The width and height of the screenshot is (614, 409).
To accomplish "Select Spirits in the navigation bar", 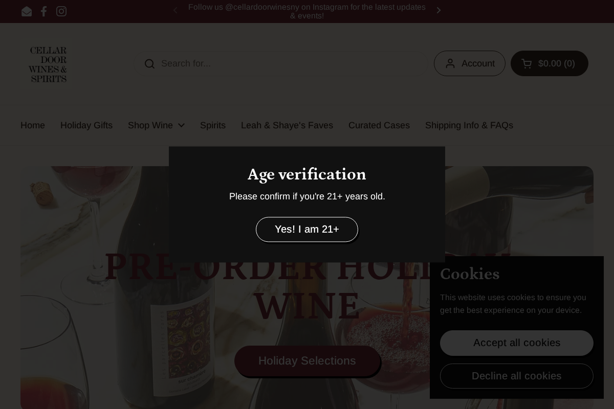I will 213,125.
